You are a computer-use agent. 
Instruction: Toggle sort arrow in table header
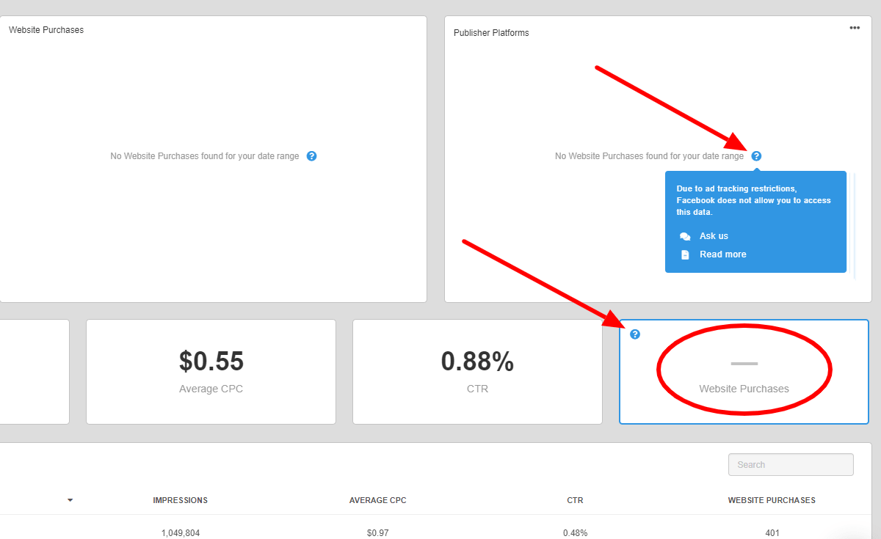pyautogui.click(x=70, y=500)
